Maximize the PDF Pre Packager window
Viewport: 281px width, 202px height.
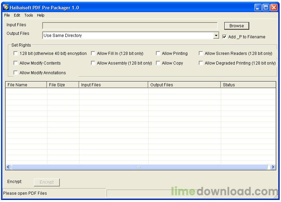click(266, 8)
